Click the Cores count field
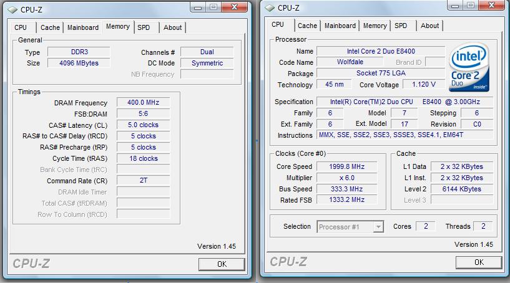The image size is (510, 283). [426, 226]
